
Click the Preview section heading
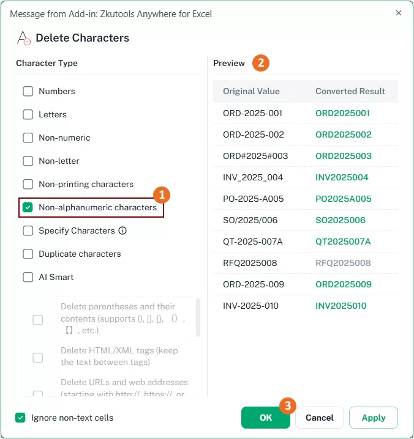(x=229, y=63)
